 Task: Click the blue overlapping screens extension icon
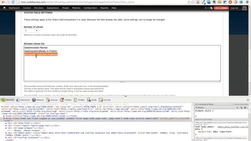[x=209, y=2]
